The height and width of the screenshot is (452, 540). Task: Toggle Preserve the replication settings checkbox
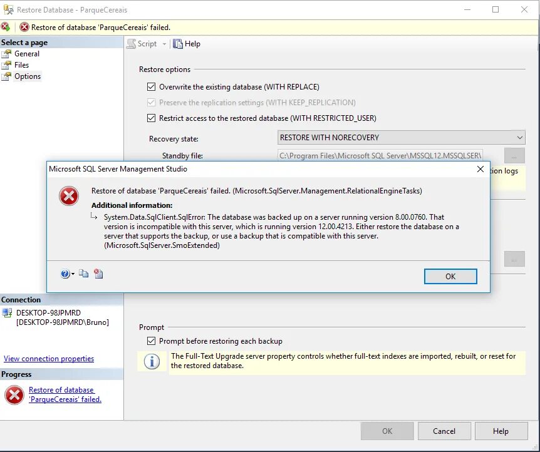(x=151, y=102)
